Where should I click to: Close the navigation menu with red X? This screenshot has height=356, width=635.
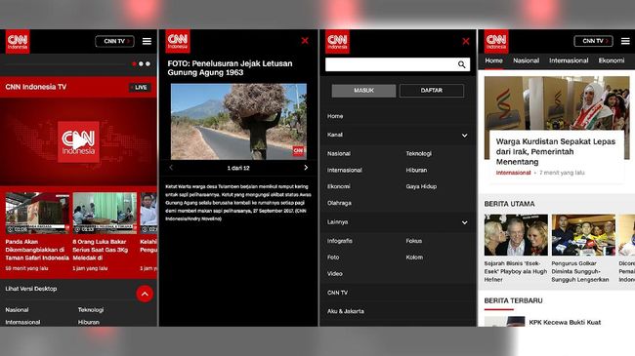466,41
